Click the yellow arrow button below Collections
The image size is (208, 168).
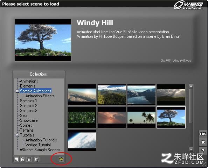tap(61, 159)
